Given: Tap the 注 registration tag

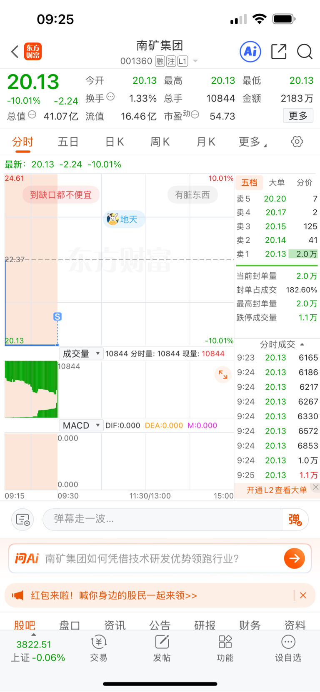Looking at the screenshot, I should click(171, 61).
